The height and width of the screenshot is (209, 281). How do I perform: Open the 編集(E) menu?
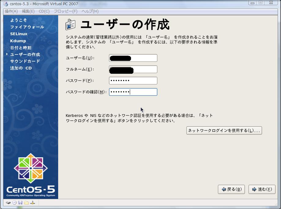28,11
